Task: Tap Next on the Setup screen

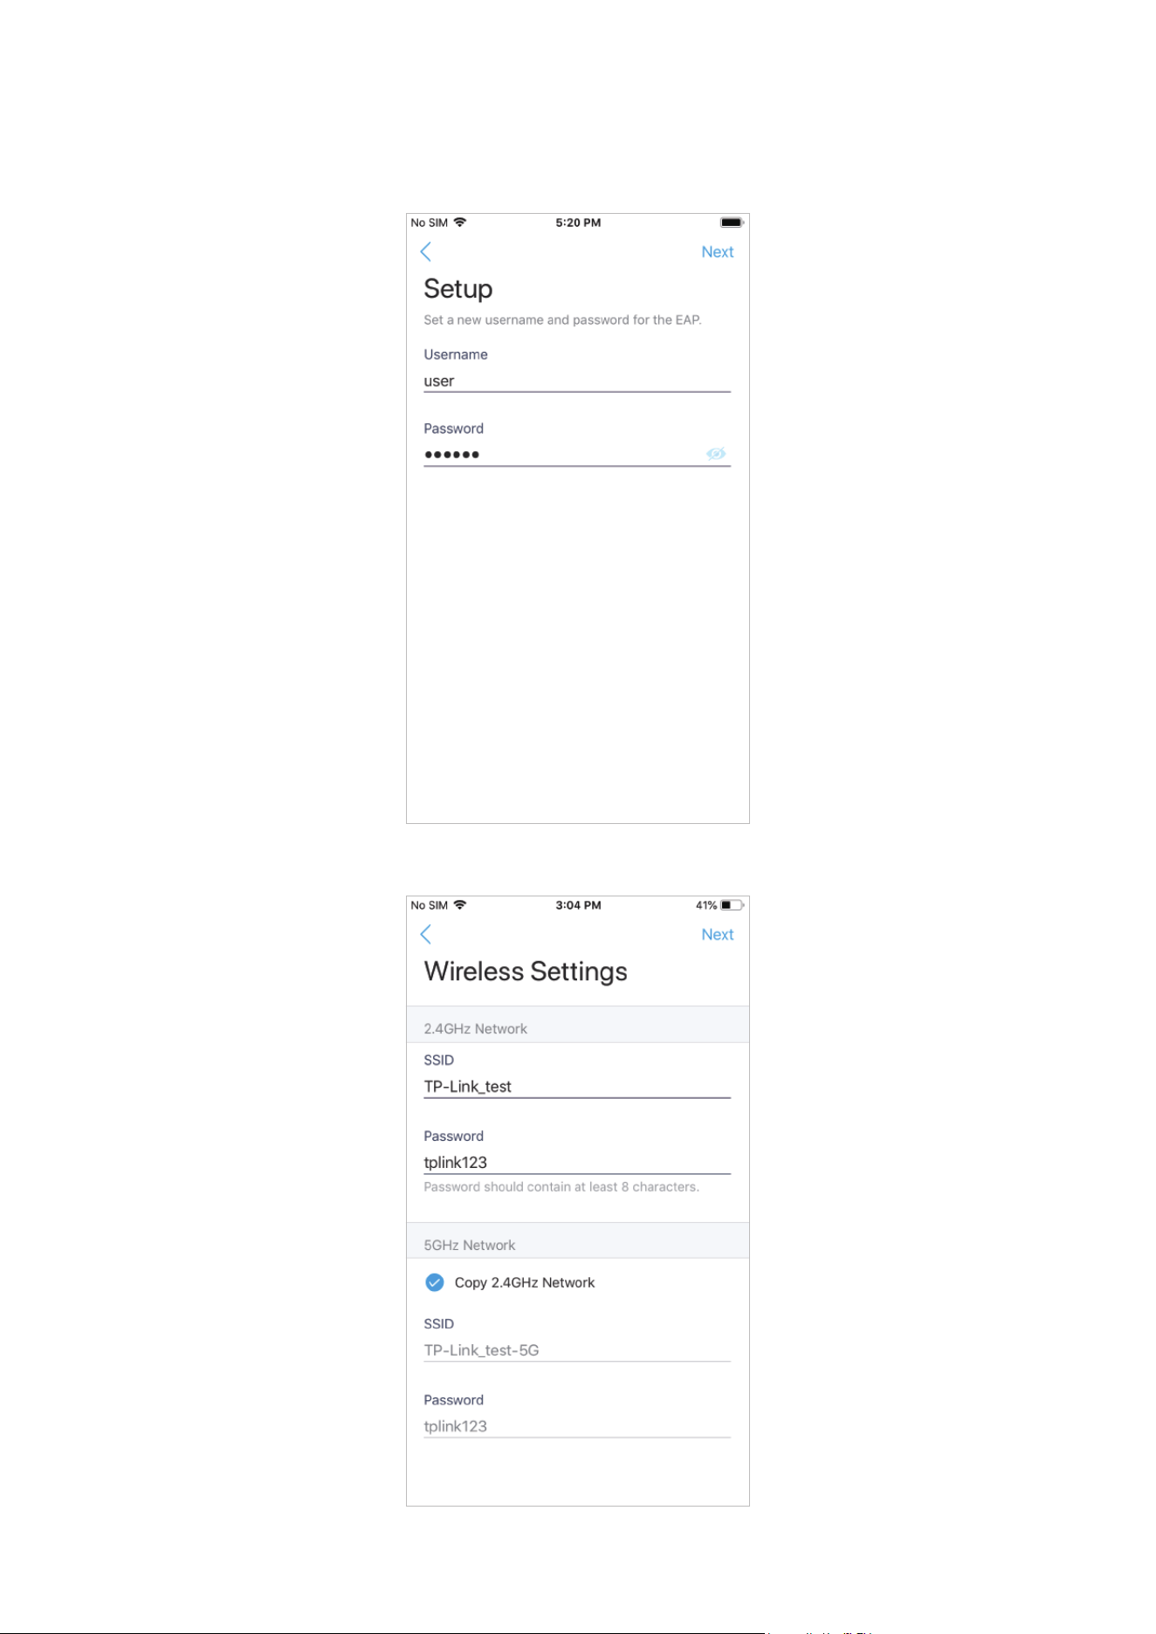Action: click(x=718, y=252)
